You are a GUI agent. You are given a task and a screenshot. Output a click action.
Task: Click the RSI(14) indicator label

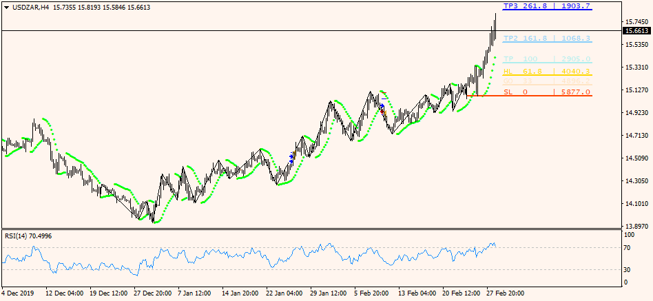pyautogui.click(x=28, y=236)
